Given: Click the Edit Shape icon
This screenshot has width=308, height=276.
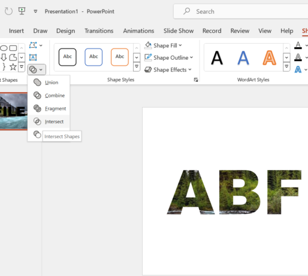Looking at the screenshot, I should [x=36, y=45].
